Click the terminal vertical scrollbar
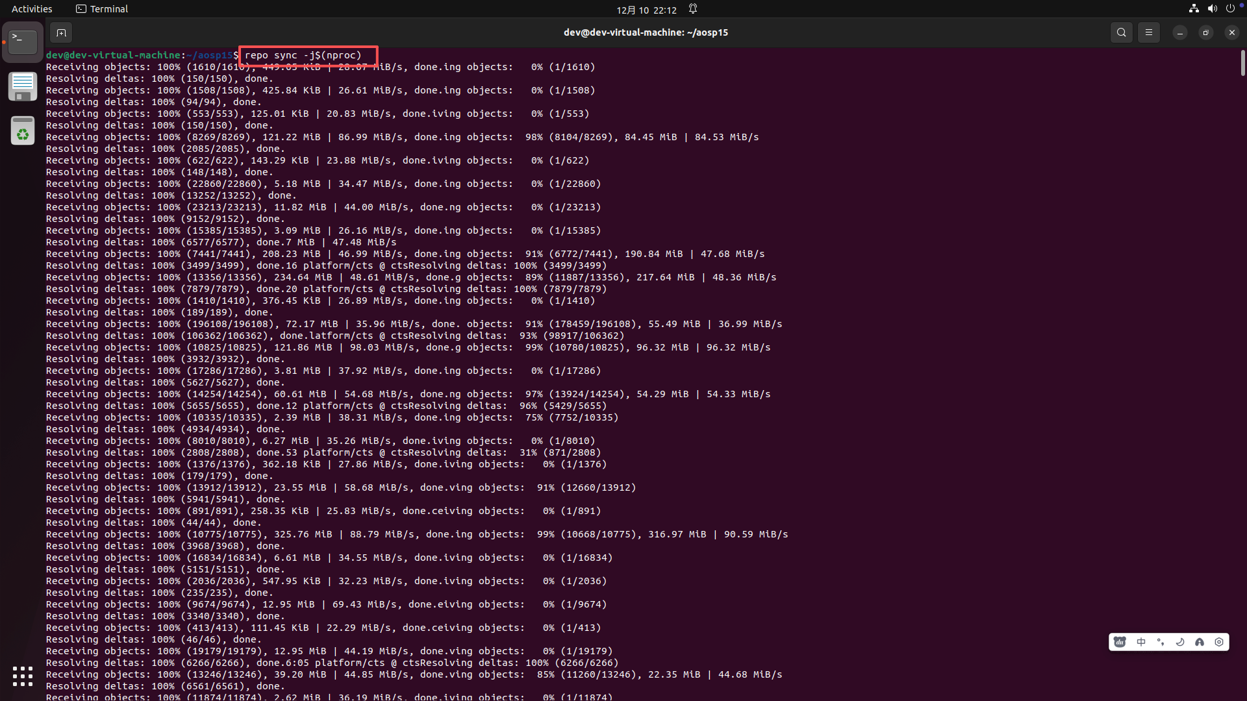The image size is (1247, 701). click(1242, 63)
